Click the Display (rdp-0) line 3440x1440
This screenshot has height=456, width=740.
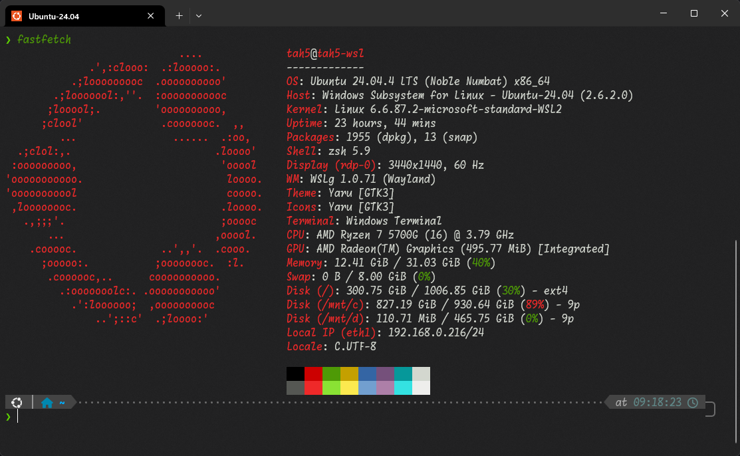385,166
